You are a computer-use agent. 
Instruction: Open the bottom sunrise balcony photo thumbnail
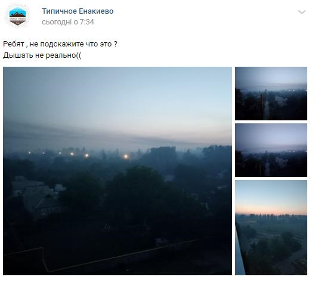pos(271,228)
